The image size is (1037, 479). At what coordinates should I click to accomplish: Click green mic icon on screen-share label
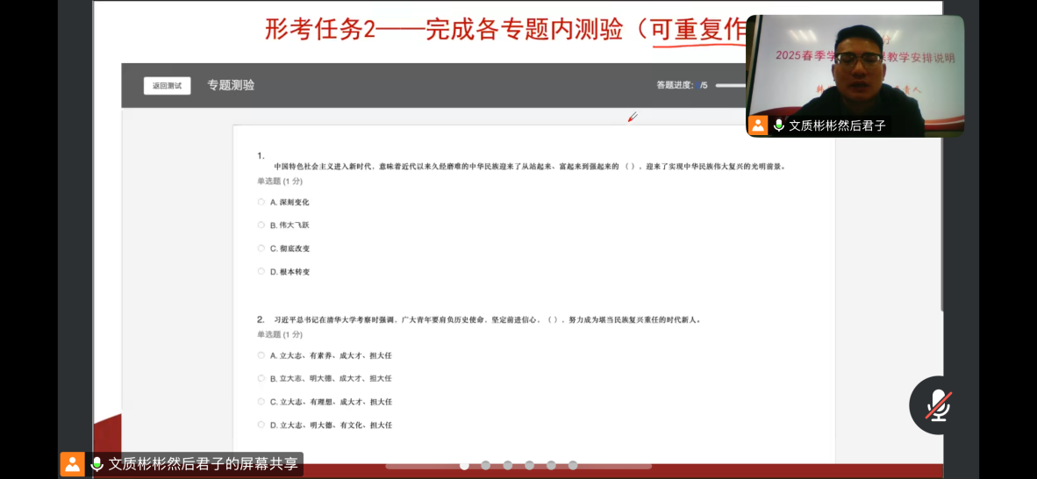tap(97, 464)
